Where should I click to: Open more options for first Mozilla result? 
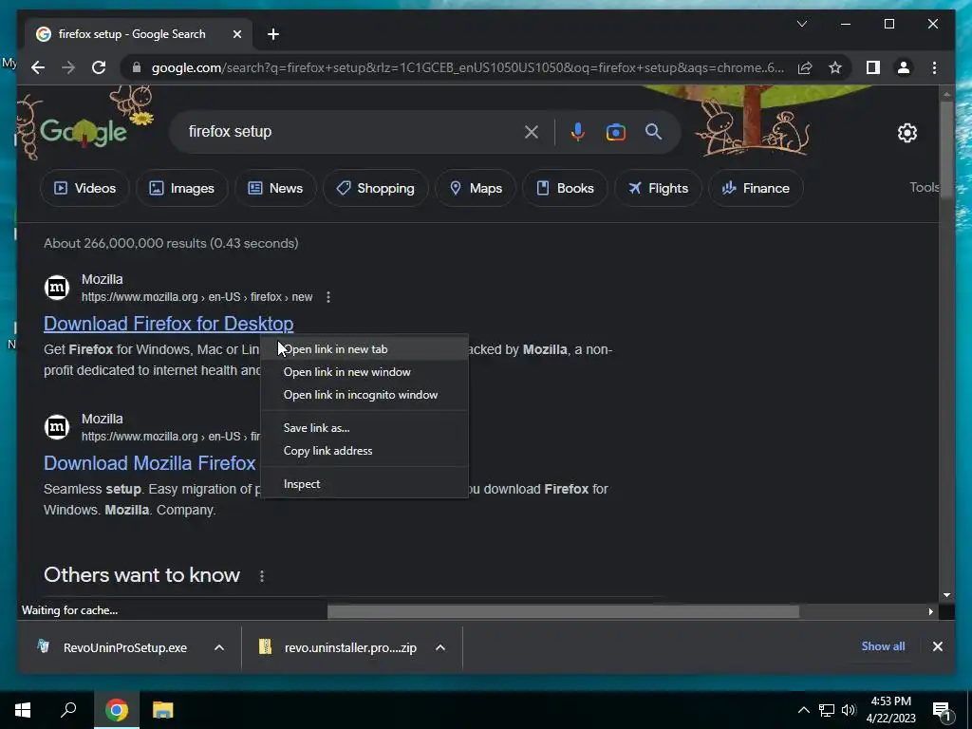[x=328, y=297]
